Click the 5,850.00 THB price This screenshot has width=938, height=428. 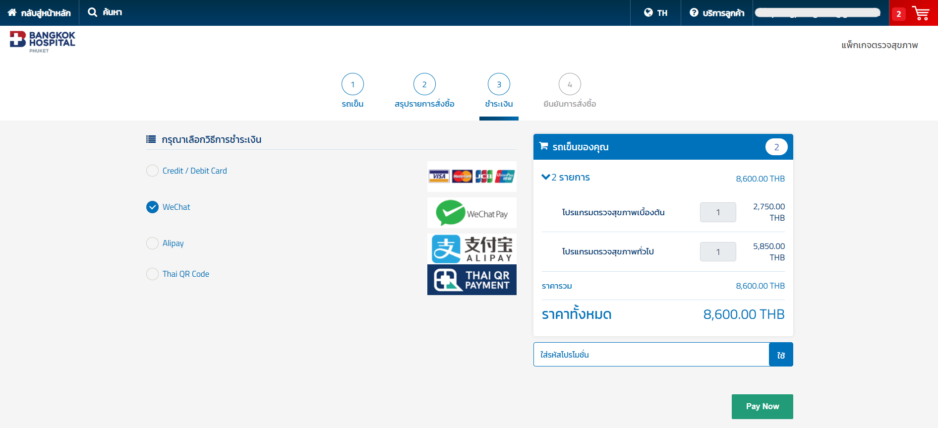[x=769, y=252]
